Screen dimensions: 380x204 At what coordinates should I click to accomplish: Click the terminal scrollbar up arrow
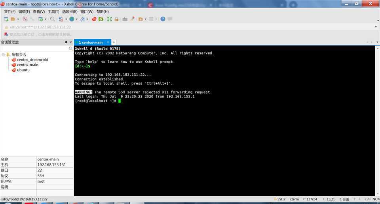[378, 48]
